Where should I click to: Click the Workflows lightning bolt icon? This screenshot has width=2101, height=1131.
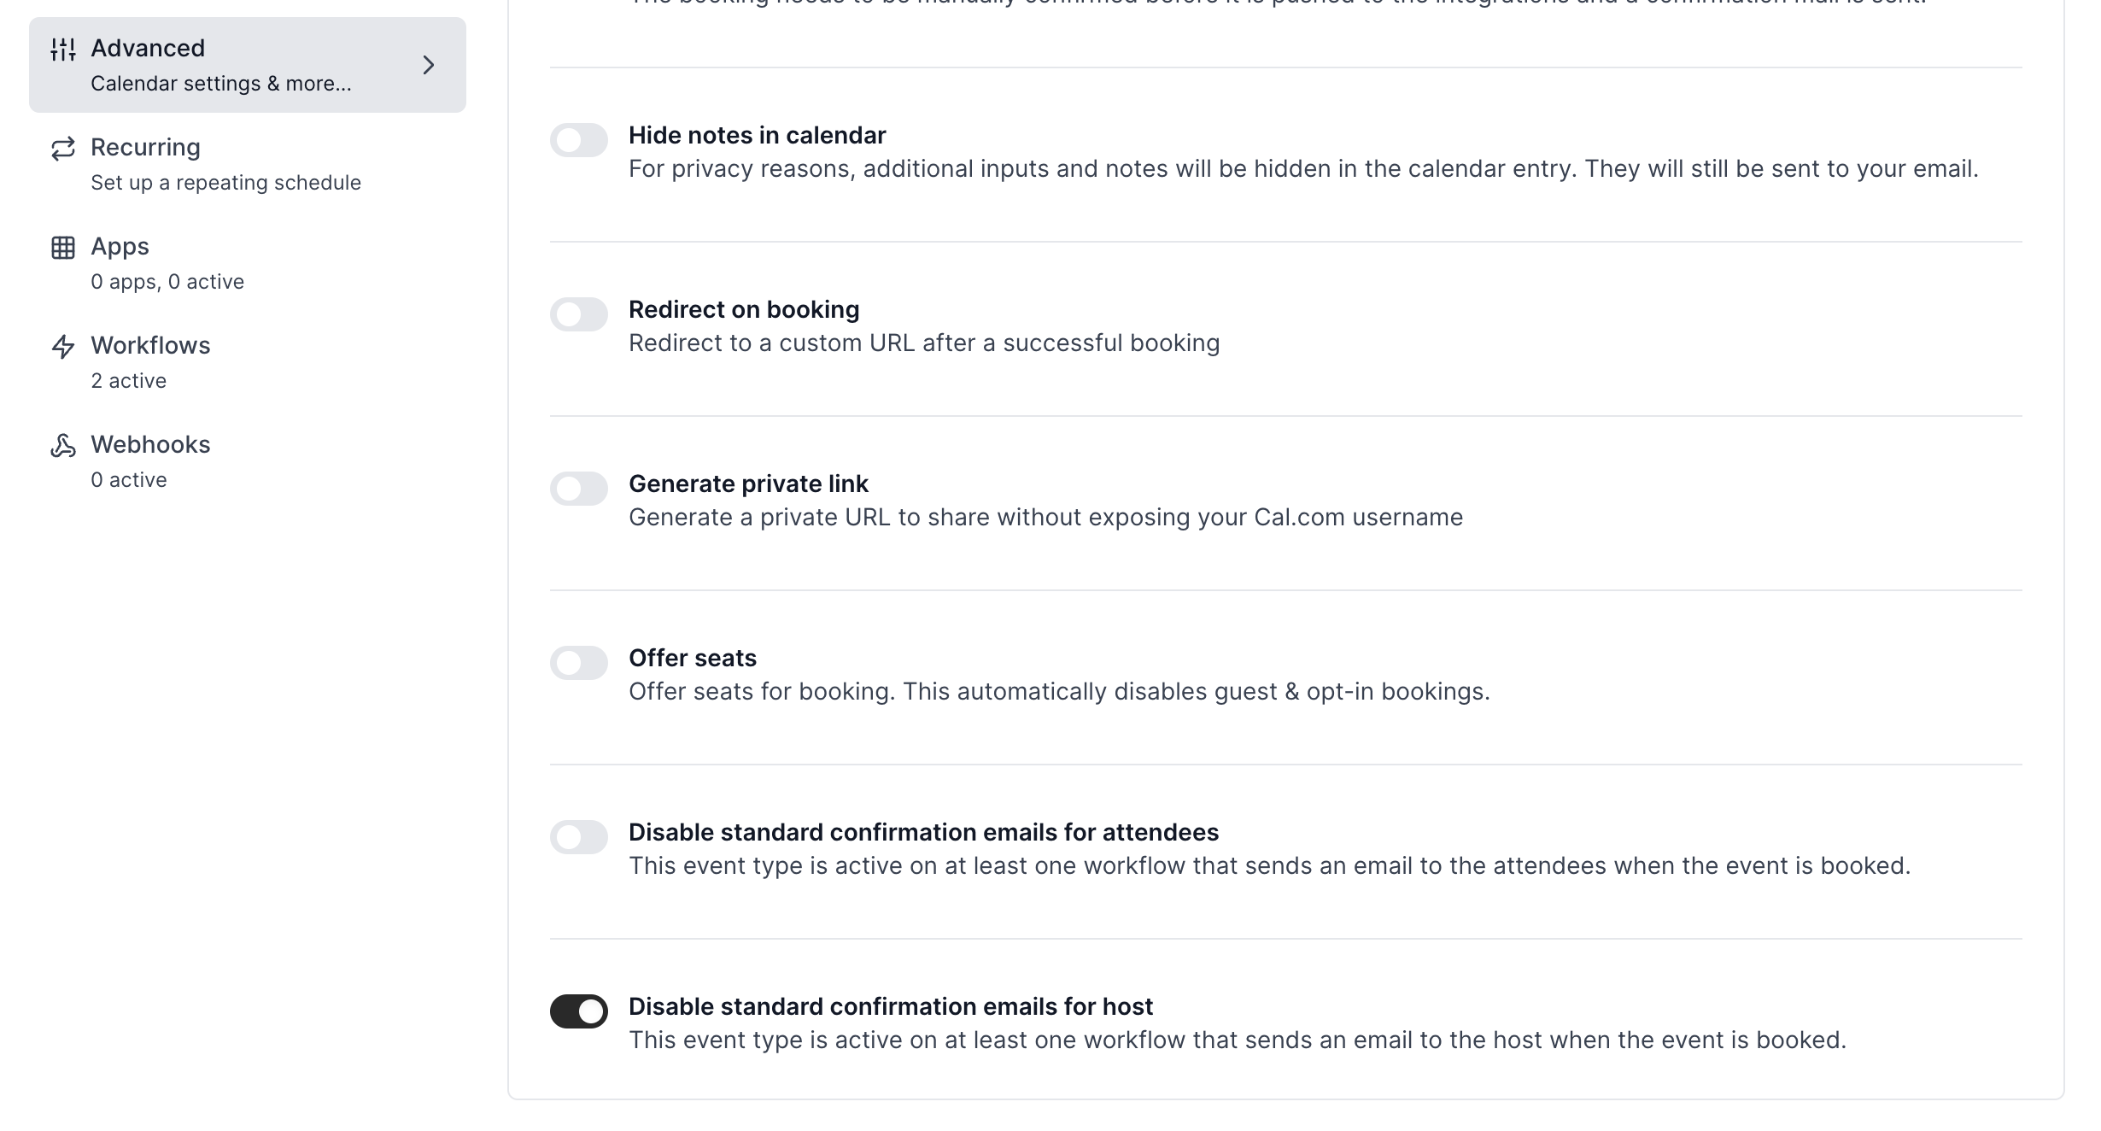(63, 347)
